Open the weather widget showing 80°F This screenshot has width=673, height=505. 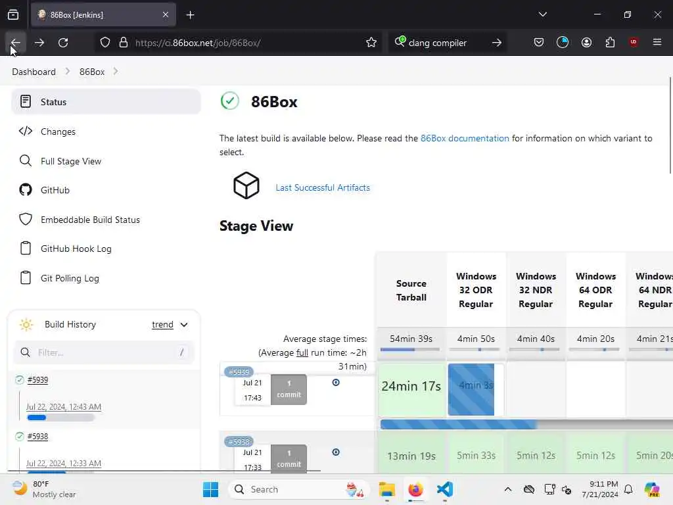pyautogui.click(x=43, y=489)
